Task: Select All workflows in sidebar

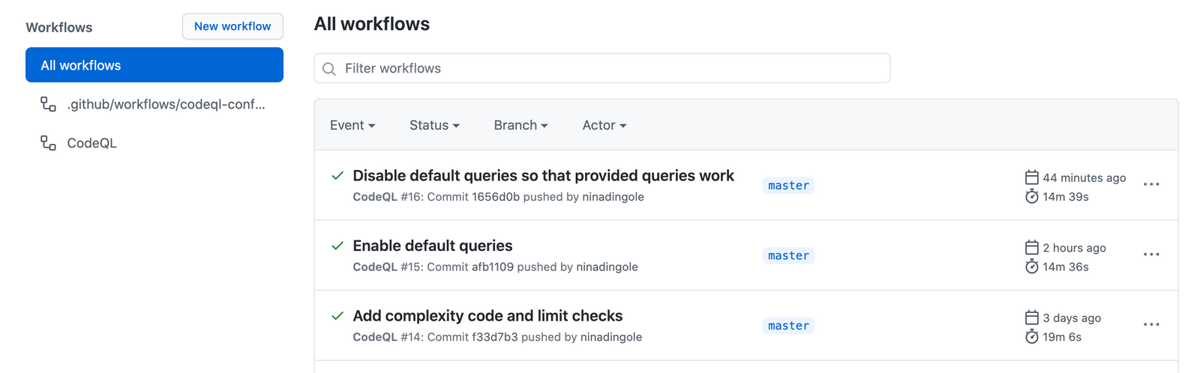Action: [x=154, y=65]
